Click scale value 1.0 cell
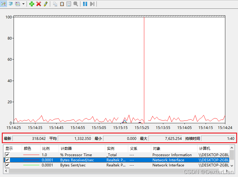 [x=44, y=155]
